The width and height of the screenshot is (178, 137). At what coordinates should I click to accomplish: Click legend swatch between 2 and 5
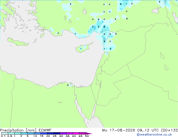tap(24, 133)
